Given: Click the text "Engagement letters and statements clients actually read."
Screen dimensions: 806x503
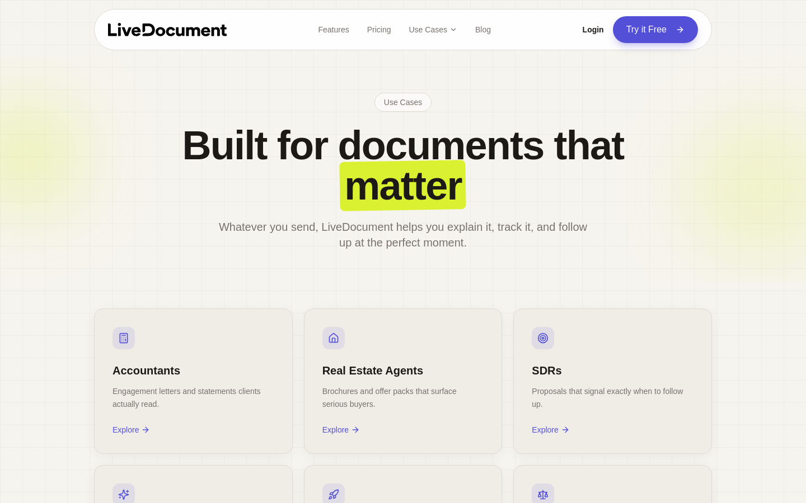Looking at the screenshot, I should 186,397.
